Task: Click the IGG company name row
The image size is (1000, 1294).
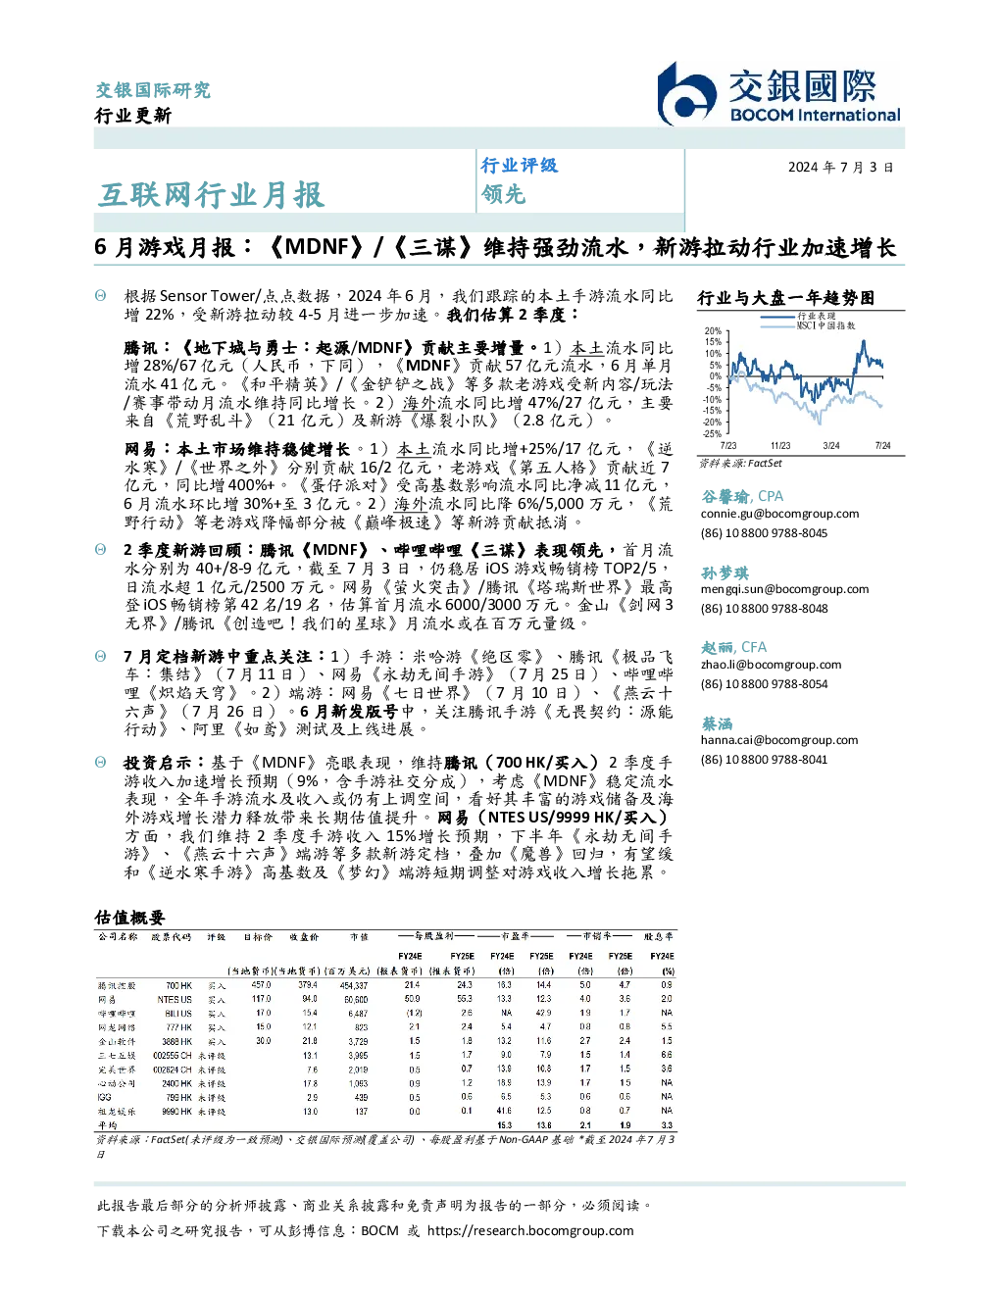Action: tap(104, 1098)
